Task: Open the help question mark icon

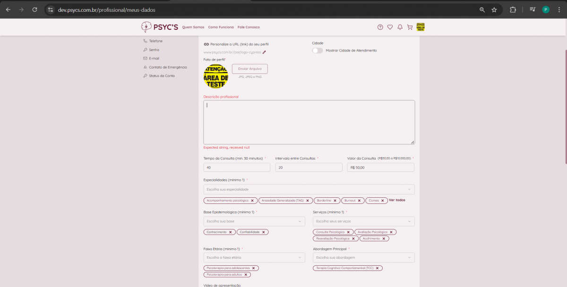Action: tap(380, 27)
